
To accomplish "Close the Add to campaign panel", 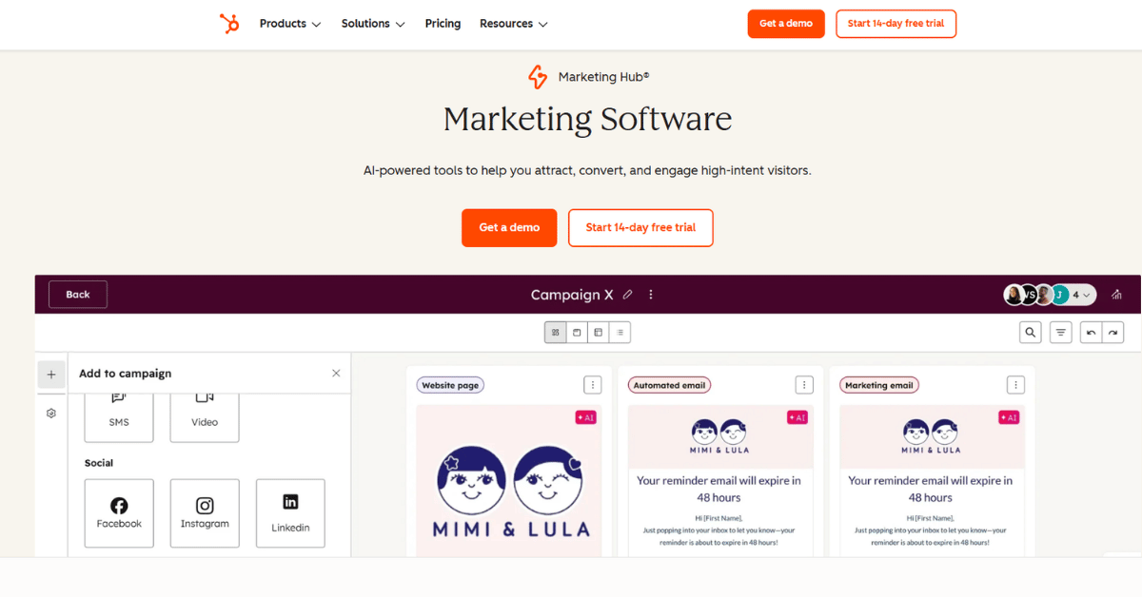I will tap(336, 374).
